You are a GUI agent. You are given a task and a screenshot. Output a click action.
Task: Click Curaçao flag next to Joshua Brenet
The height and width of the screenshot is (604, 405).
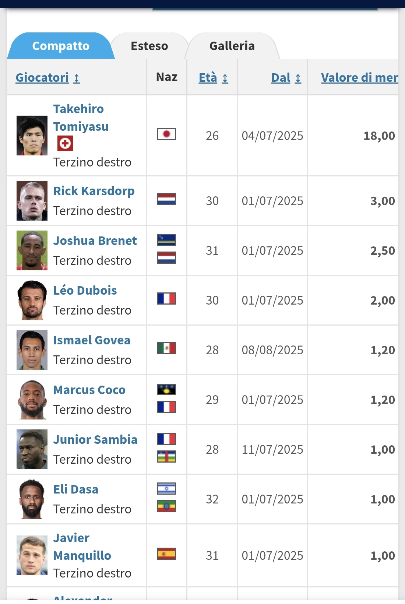(166, 240)
